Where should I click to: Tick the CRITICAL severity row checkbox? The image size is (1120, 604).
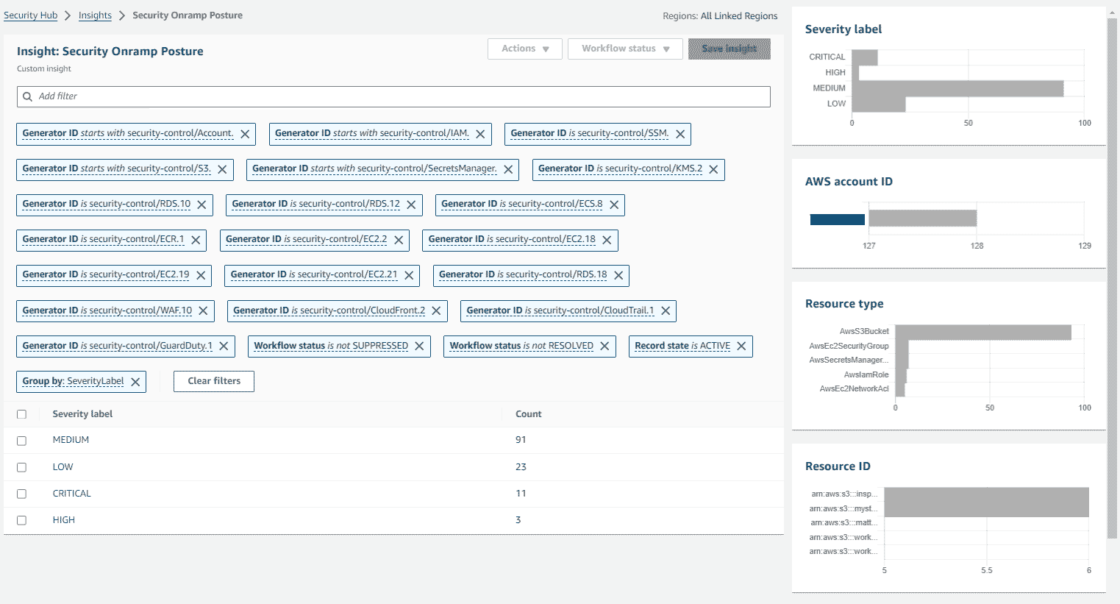[22, 494]
